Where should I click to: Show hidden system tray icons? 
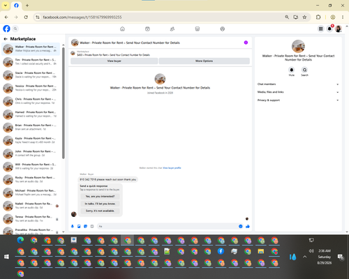305,257
